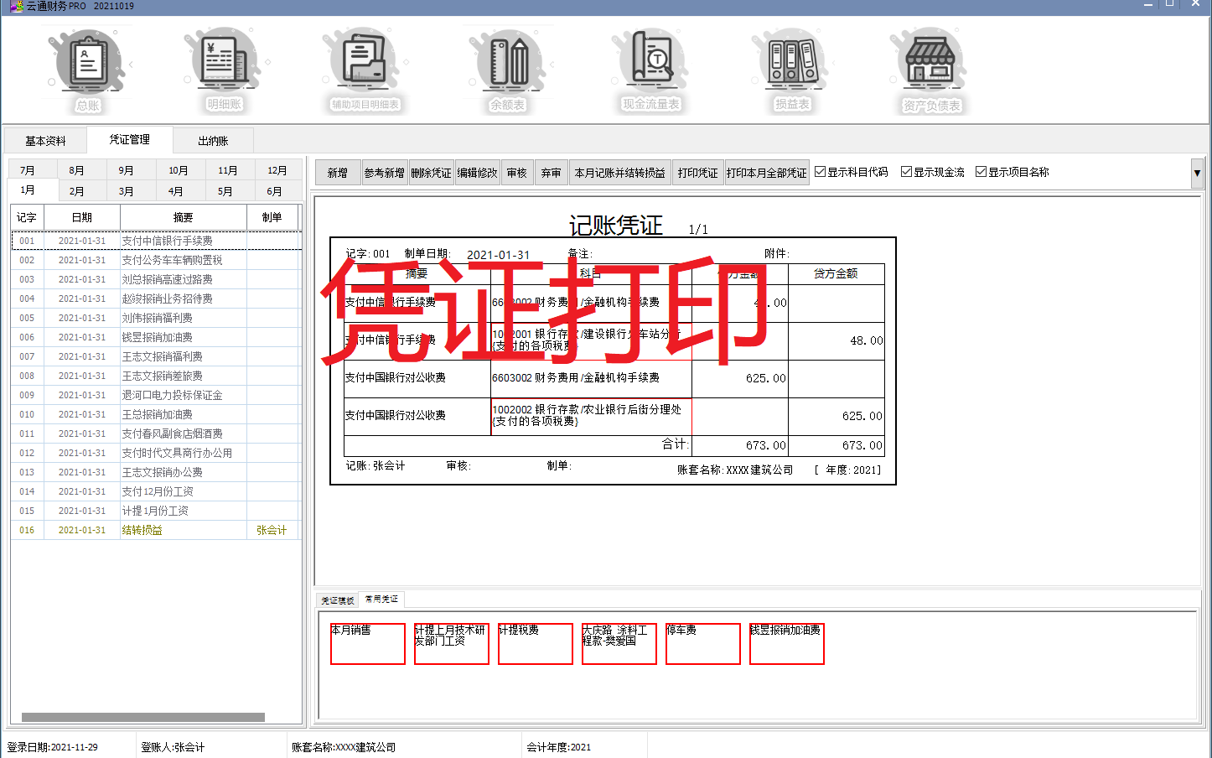Expand the toolbar overflow dropdown arrow

click(1197, 173)
